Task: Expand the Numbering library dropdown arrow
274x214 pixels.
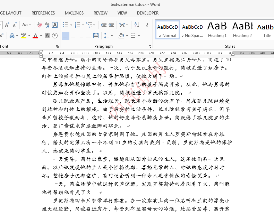Action: (83, 25)
